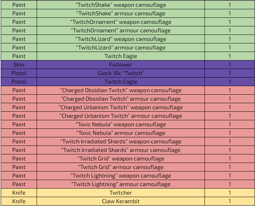
Task: Select the "TwitchShake" weapon camouflage cell
Action: tap(121, 5)
